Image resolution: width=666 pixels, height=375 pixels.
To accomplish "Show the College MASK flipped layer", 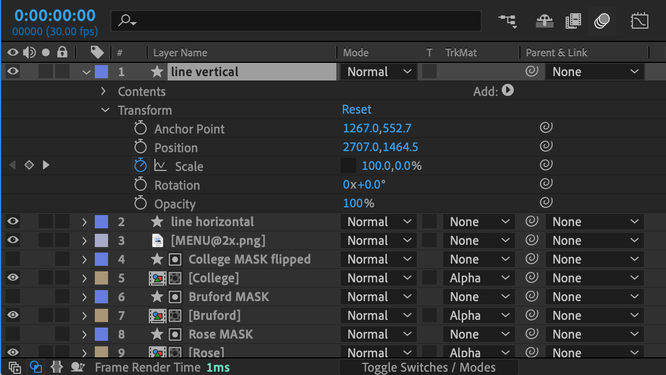I will (x=13, y=259).
